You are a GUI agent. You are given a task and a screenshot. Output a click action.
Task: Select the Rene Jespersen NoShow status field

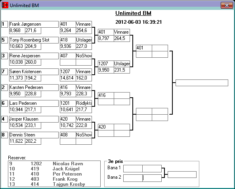point(84,56)
